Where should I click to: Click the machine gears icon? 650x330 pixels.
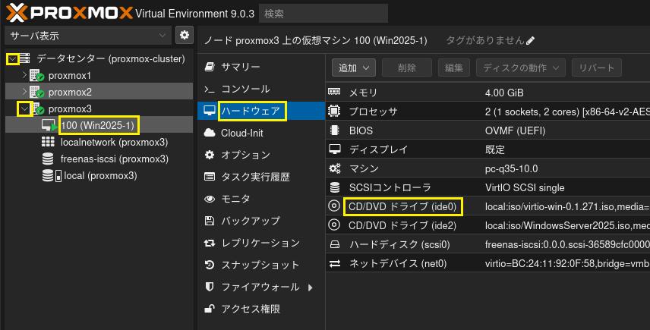point(335,168)
